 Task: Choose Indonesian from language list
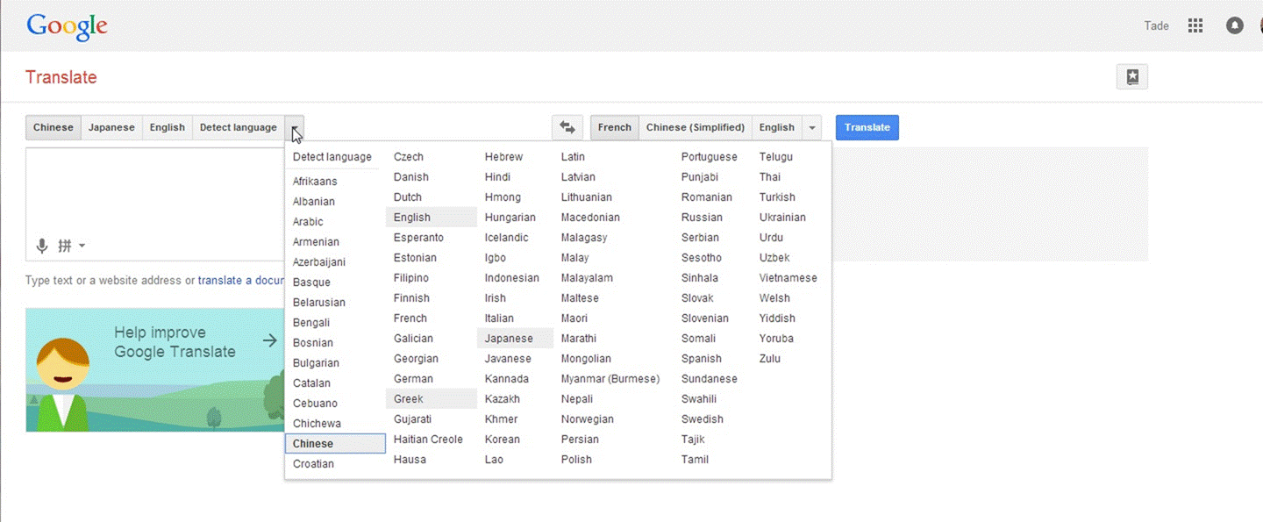coord(511,278)
